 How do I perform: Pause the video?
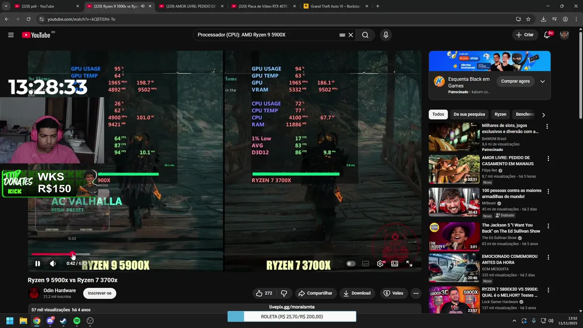pos(37,263)
